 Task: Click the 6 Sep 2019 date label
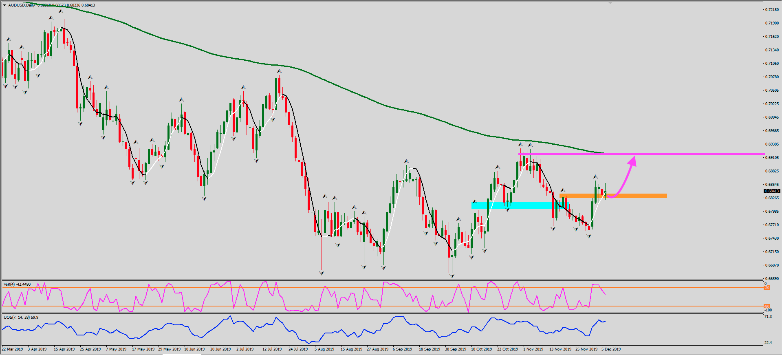point(402,349)
